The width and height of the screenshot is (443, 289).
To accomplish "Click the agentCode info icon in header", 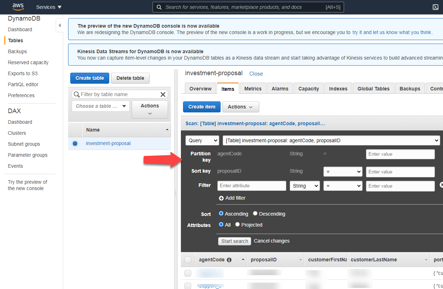I will pyautogui.click(x=229, y=260).
